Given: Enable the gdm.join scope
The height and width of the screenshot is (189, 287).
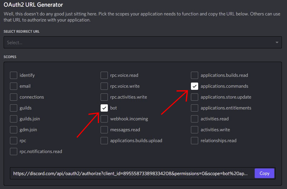Looking at the screenshot, I should 14,130.
